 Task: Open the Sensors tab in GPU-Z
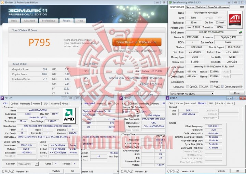(x=190, y=7)
